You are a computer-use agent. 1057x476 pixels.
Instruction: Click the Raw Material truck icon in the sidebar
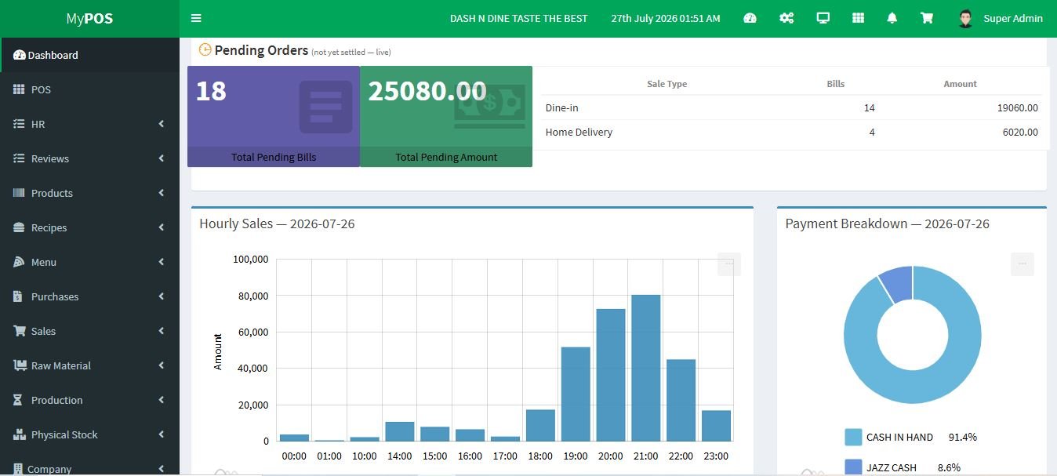pyautogui.click(x=20, y=365)
